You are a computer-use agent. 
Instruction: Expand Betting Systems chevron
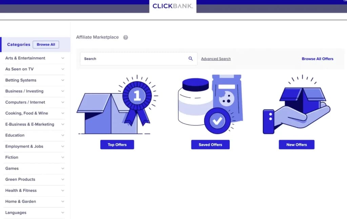click(x=63, y=80)
